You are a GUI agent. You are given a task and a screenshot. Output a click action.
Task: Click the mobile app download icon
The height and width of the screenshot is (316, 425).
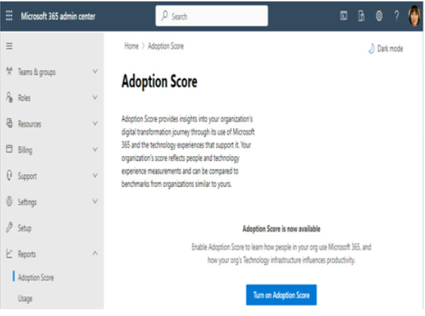click(x=362, y=16)
